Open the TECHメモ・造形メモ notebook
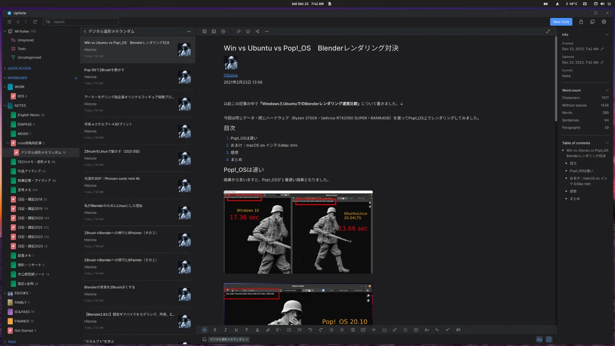This screenshot has width=615, height=346. [36, 162]
